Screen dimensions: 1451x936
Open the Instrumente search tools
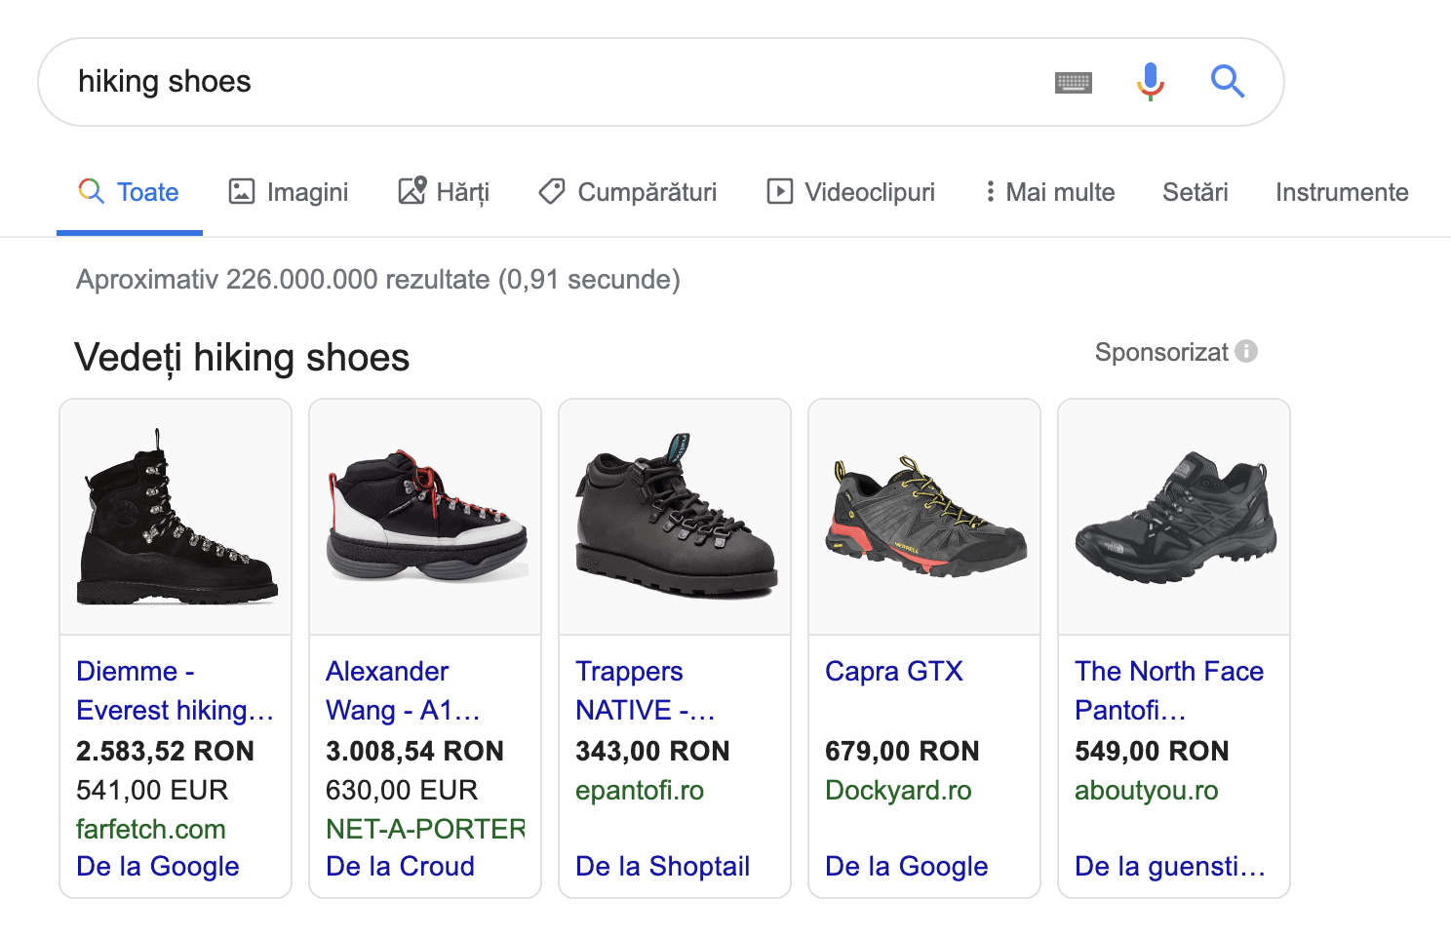(1342, 192)
